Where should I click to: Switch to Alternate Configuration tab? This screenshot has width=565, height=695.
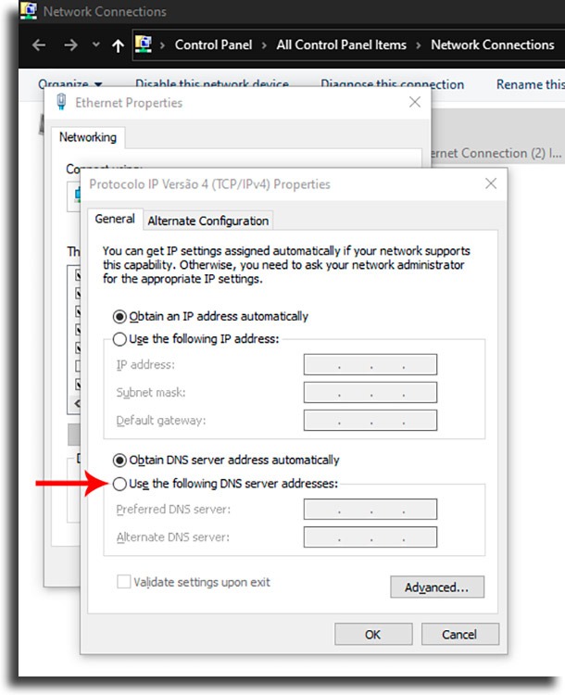coord(207,221)
